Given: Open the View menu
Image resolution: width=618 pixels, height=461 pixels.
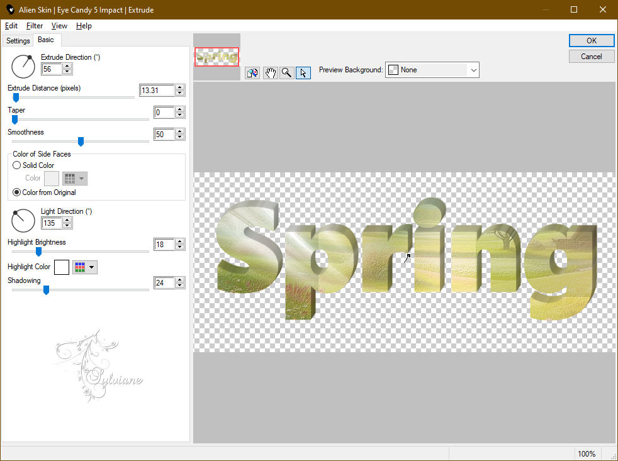Looking at the screenshot, I should 59,26.
